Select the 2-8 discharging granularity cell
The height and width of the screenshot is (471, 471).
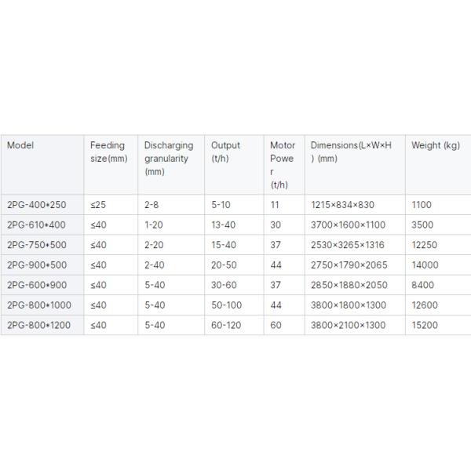[x=152, y=204]
